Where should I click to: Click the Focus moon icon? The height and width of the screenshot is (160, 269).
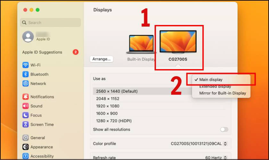tap(26, 115)
